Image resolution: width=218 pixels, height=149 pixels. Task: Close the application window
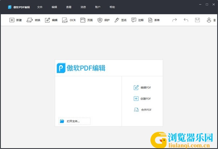click(x=214, y=4)
